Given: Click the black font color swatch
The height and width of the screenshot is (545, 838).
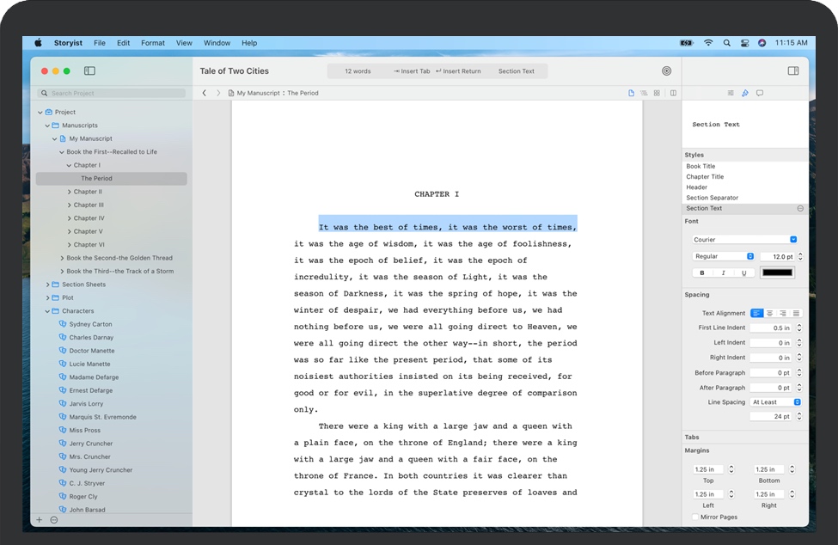Looking at the screenshot, I should [777, 272].
